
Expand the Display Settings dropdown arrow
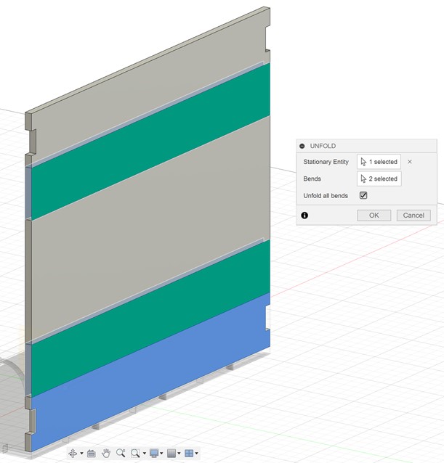point(161,454)
